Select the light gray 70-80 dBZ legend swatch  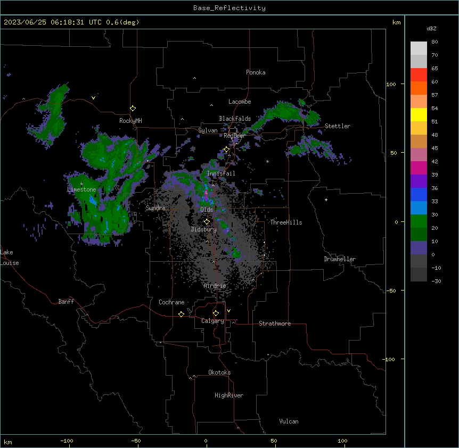419,48
